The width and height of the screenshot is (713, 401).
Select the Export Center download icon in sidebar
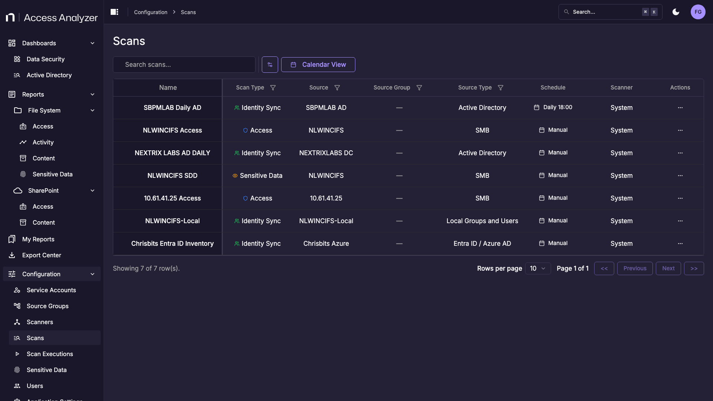[12, 255]
